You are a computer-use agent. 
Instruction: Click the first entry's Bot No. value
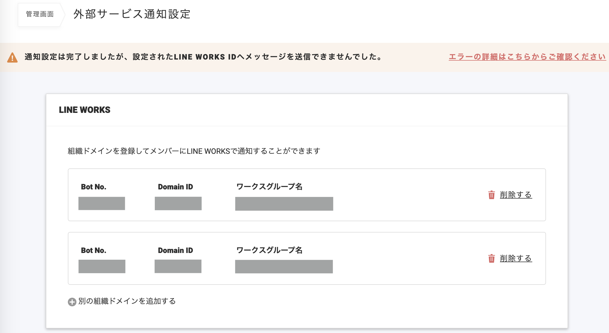coord(101,203)
